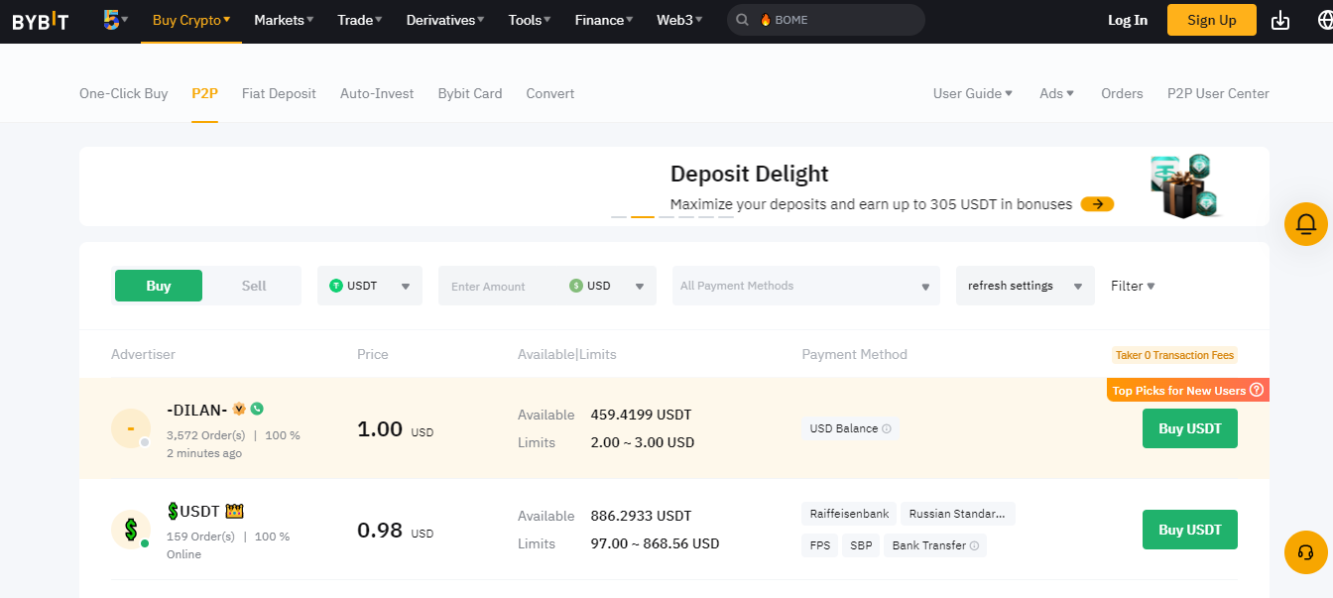Click the -DILAN- advertiser name
The height and width of the screenshot is (598, 1333).
[197, 410]
